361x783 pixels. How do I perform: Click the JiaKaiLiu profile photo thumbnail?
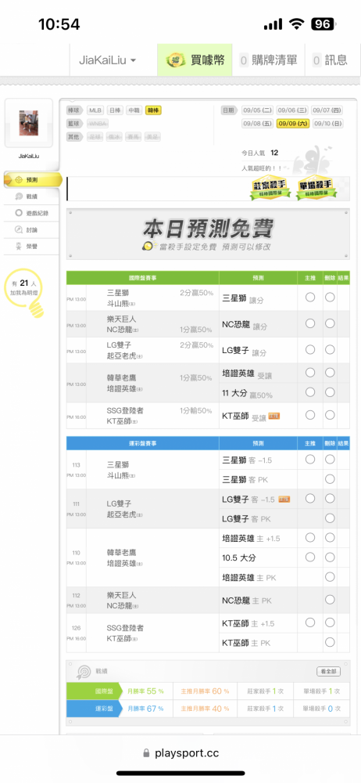tap(28, 124)
